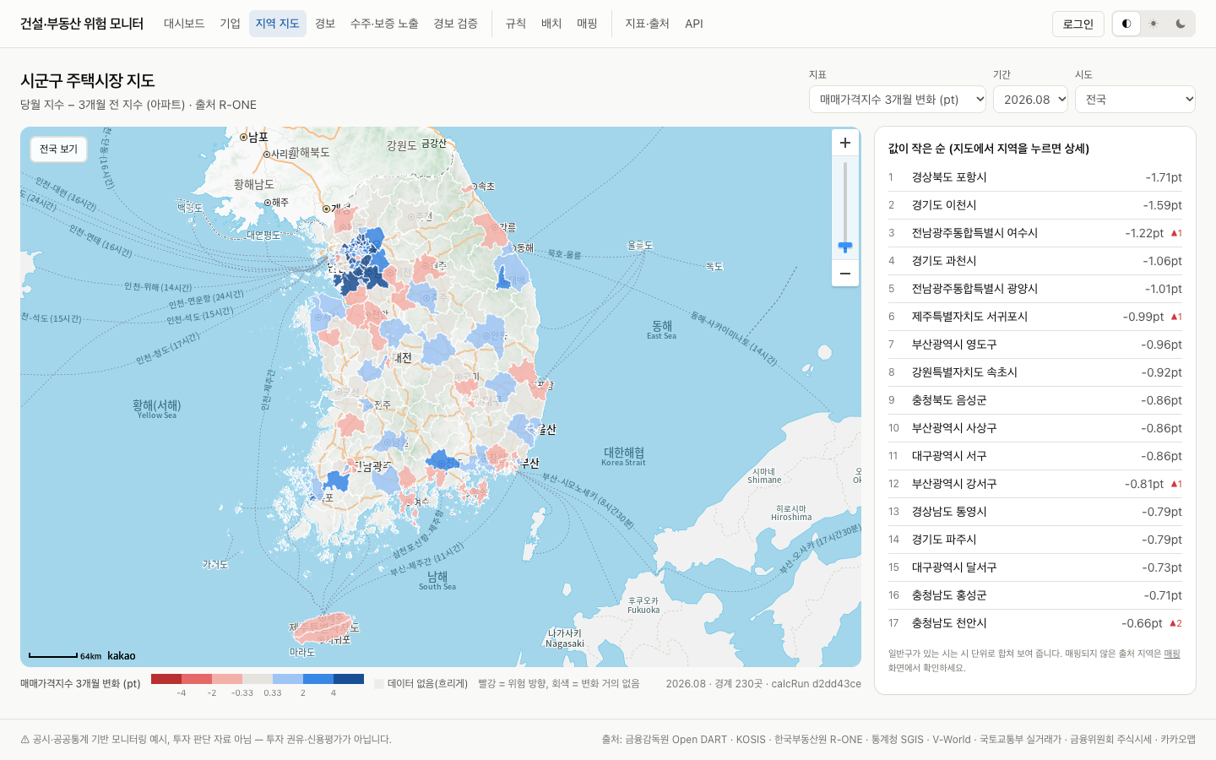Click the red ▲2 marker on 천안시 row

tap(1175, 623)
